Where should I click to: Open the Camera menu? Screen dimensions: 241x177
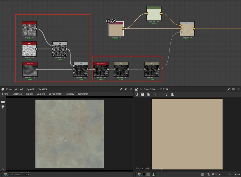tap(41, 94)
